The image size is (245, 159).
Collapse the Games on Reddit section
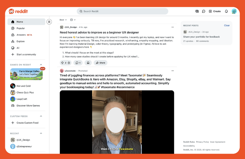click(41, 65)
